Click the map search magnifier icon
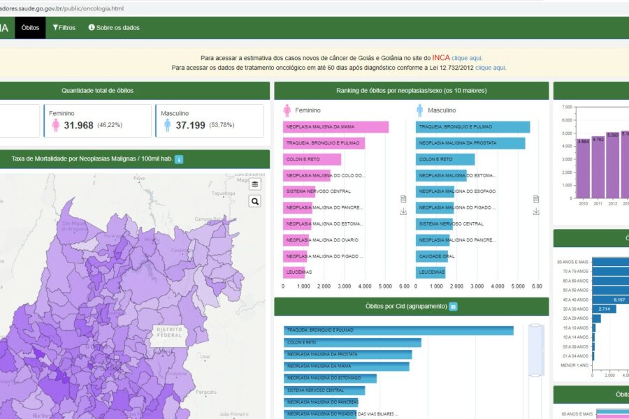The height and width of the screenshot is (419, 629). [254, 201]
